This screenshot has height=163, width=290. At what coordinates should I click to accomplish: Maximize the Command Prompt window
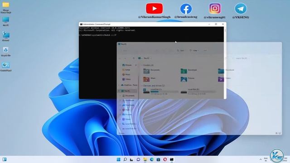pos(216,24)
